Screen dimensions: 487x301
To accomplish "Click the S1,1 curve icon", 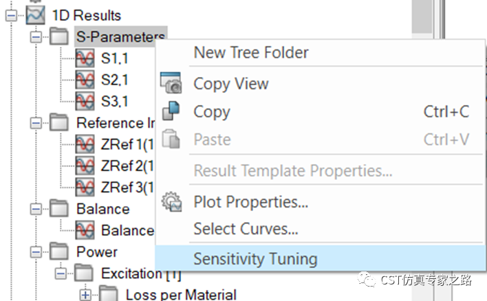I will (85, 58).
